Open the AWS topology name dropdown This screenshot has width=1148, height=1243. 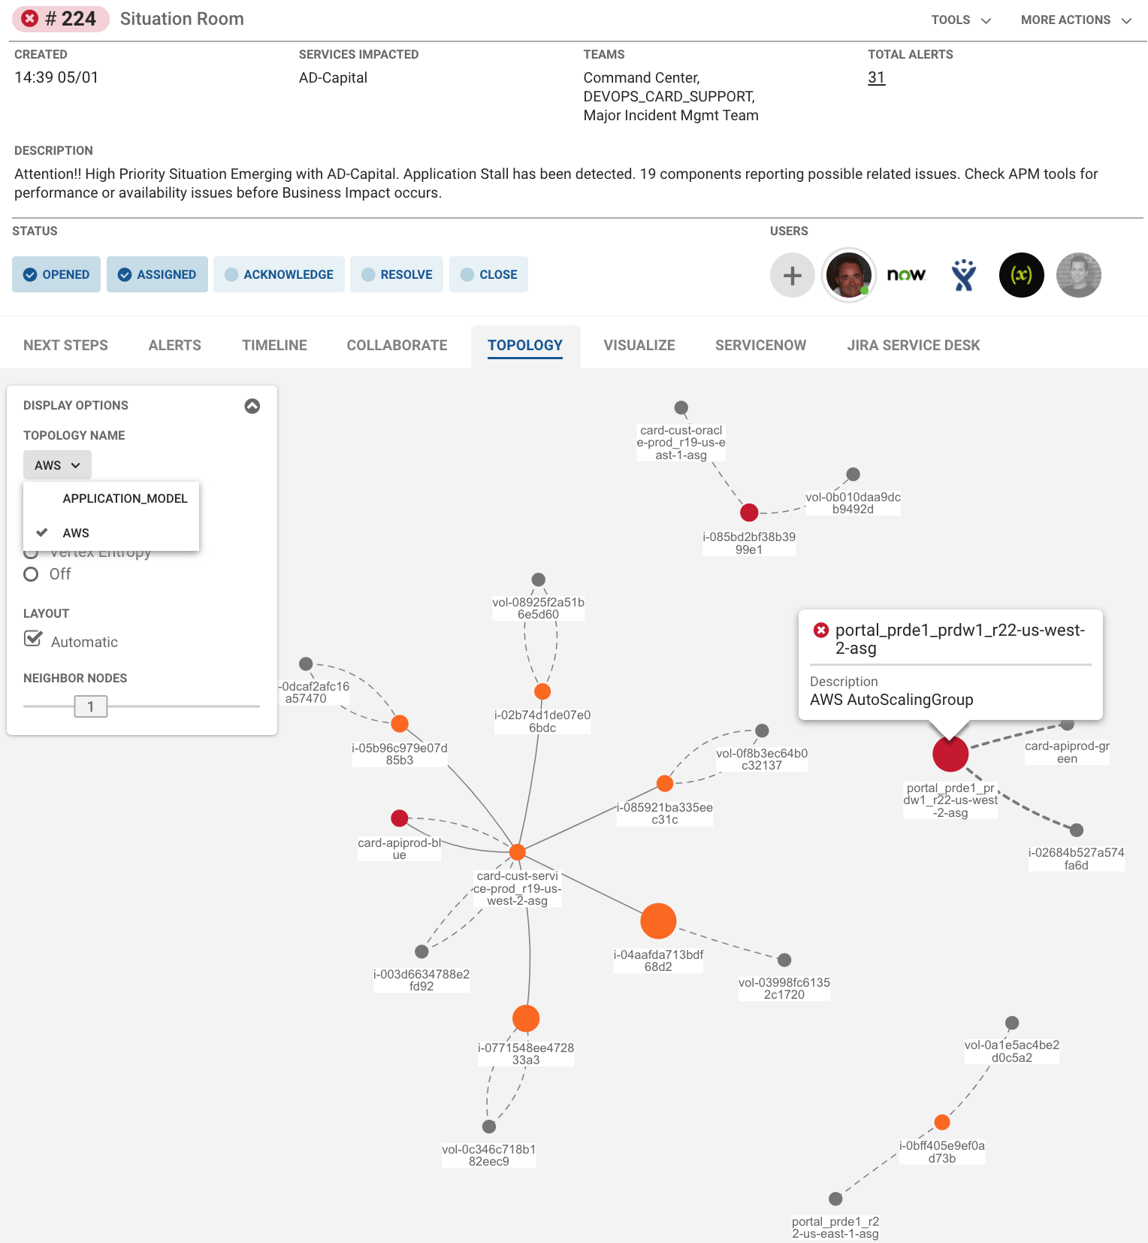pyautogui.click(x=57, y=465)
